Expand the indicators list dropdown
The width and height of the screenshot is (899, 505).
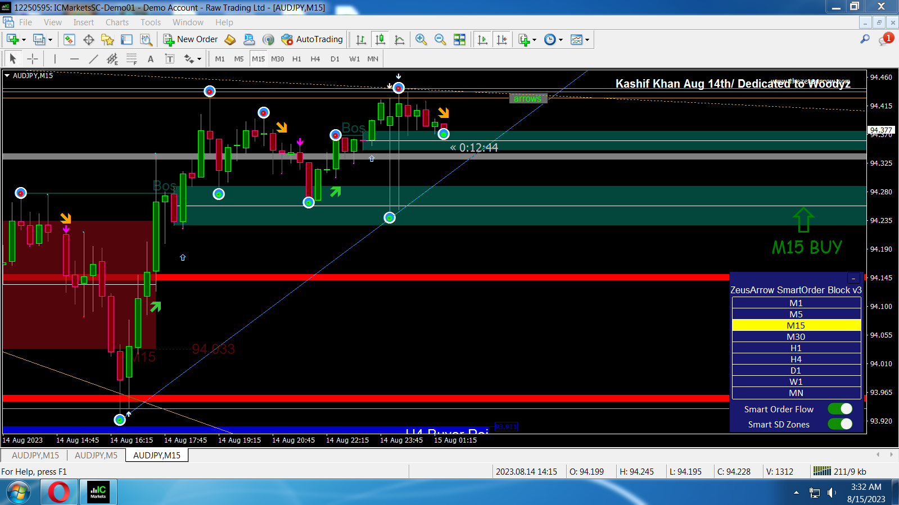pyautogui.click(x=534, y=40)
